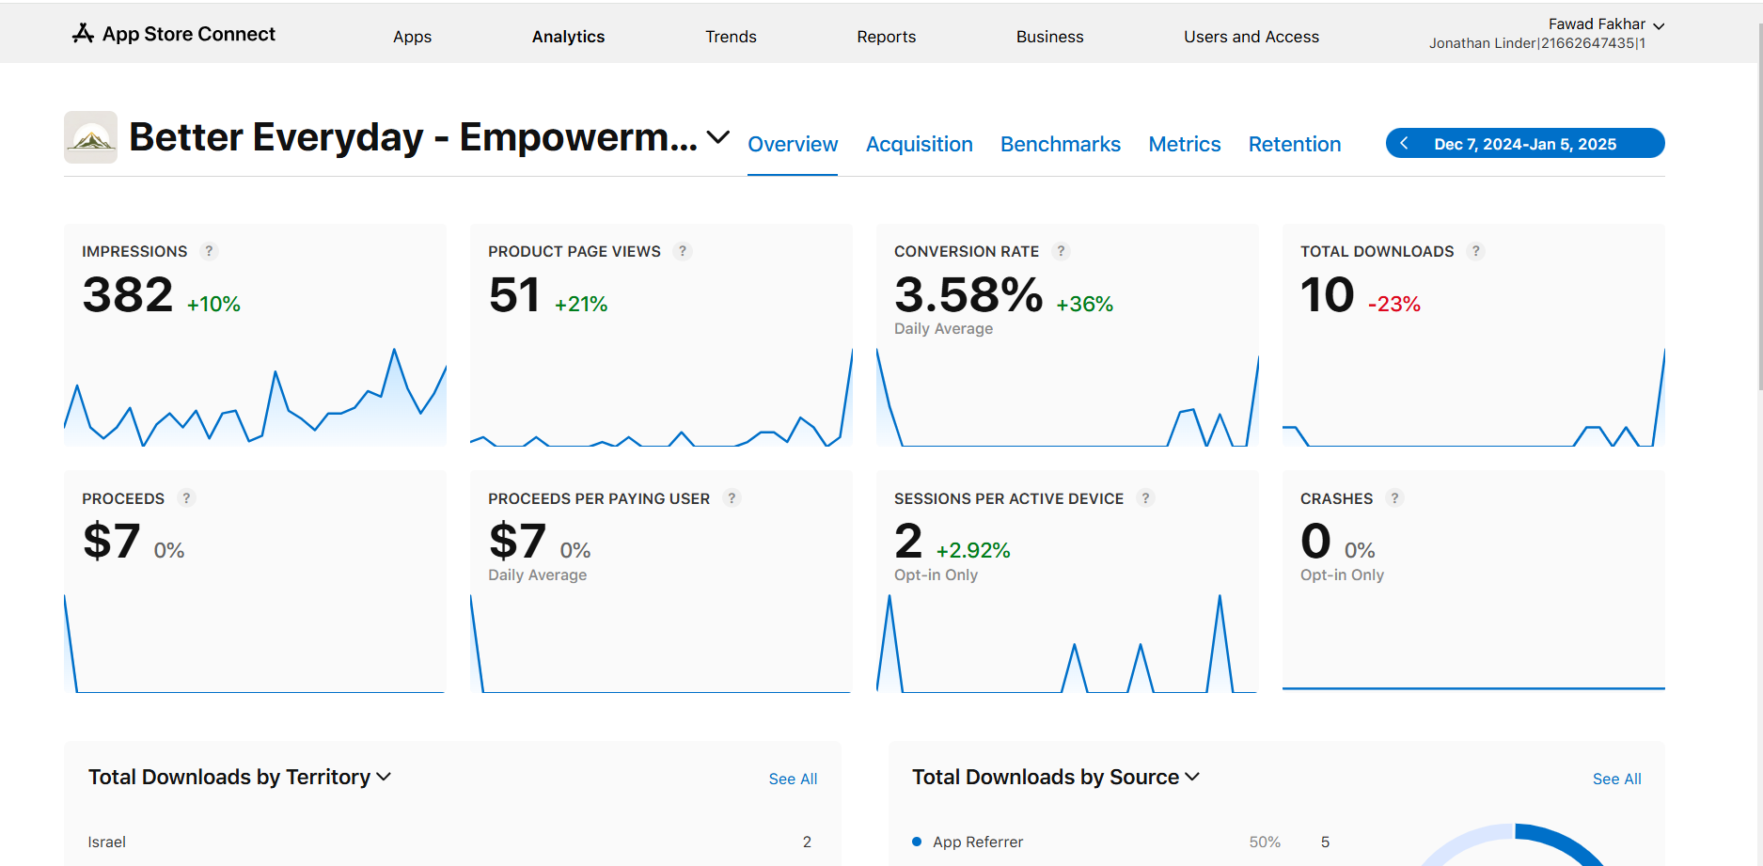Open the Business menu item

point(1049,37)
